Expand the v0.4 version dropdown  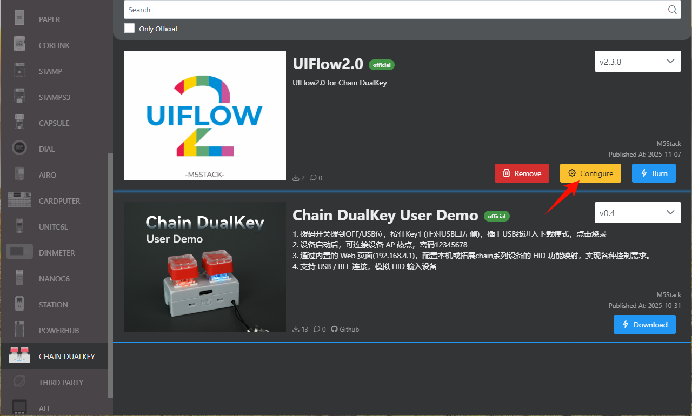coord(637,213)
